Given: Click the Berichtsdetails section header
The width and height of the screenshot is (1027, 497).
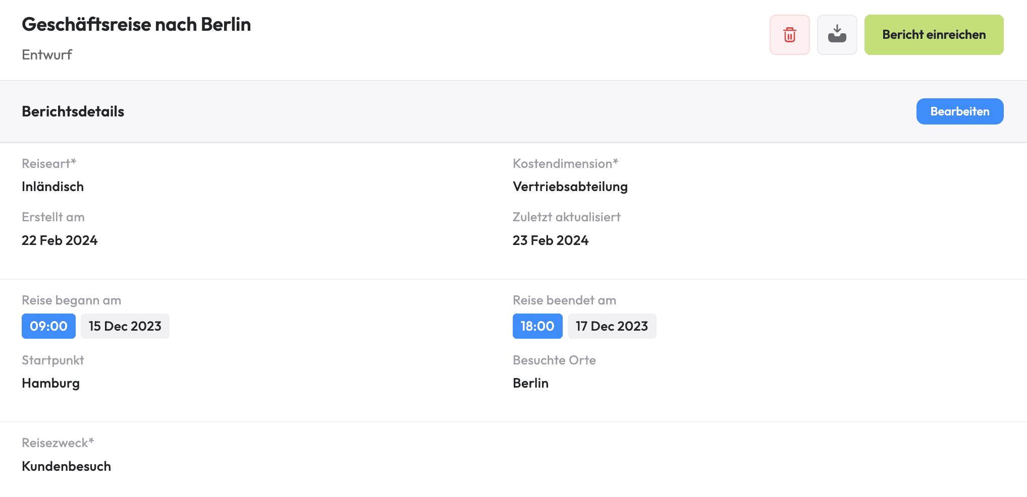Looking at the screenshot, I should [x=73, y=111].
